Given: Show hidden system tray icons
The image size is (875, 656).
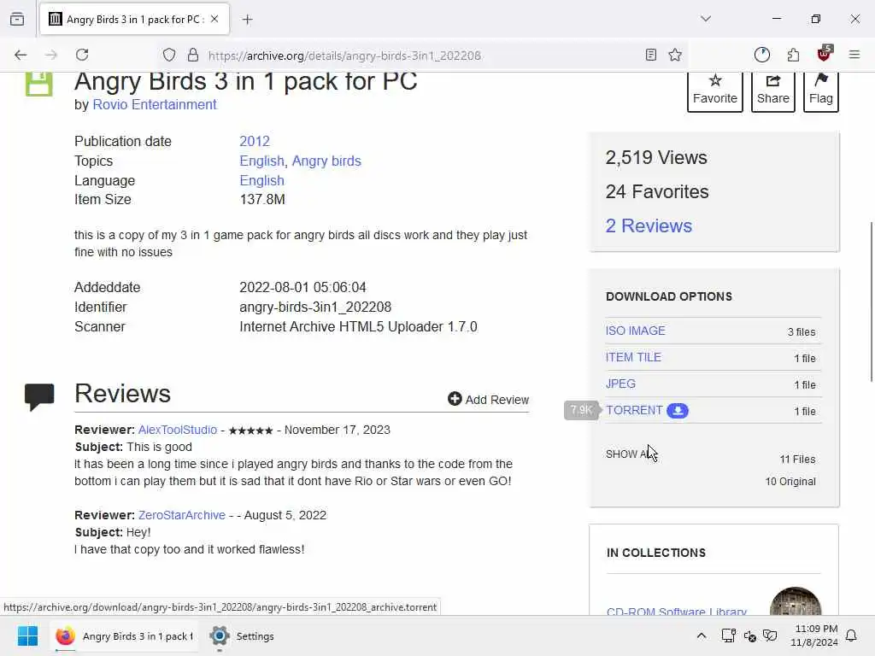Looking at the screenshot, I should (702, 635).
